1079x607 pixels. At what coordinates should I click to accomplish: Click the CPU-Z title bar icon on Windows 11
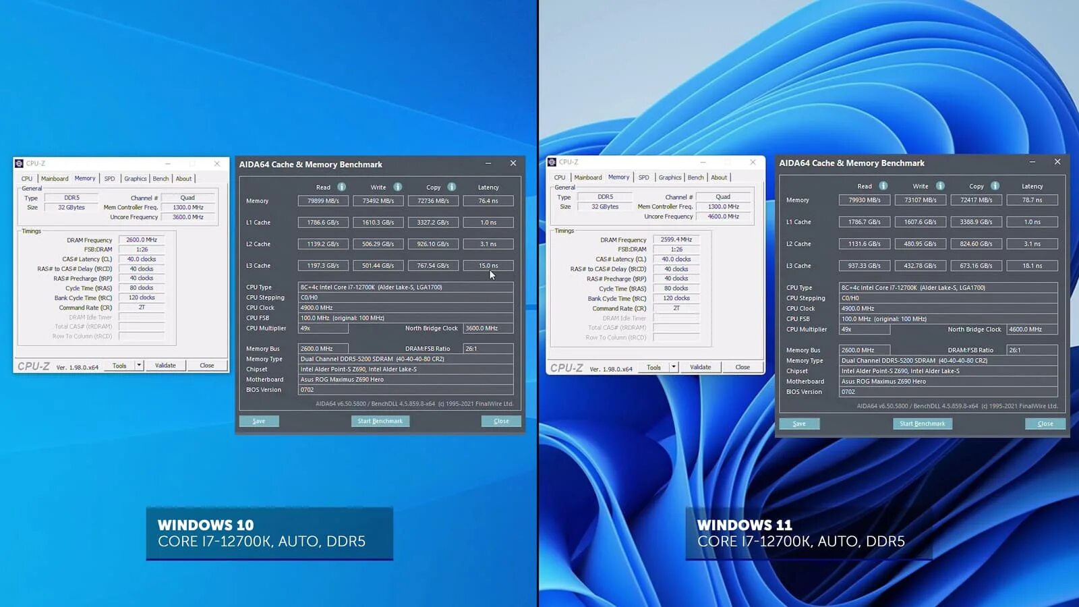click(552, 162)
